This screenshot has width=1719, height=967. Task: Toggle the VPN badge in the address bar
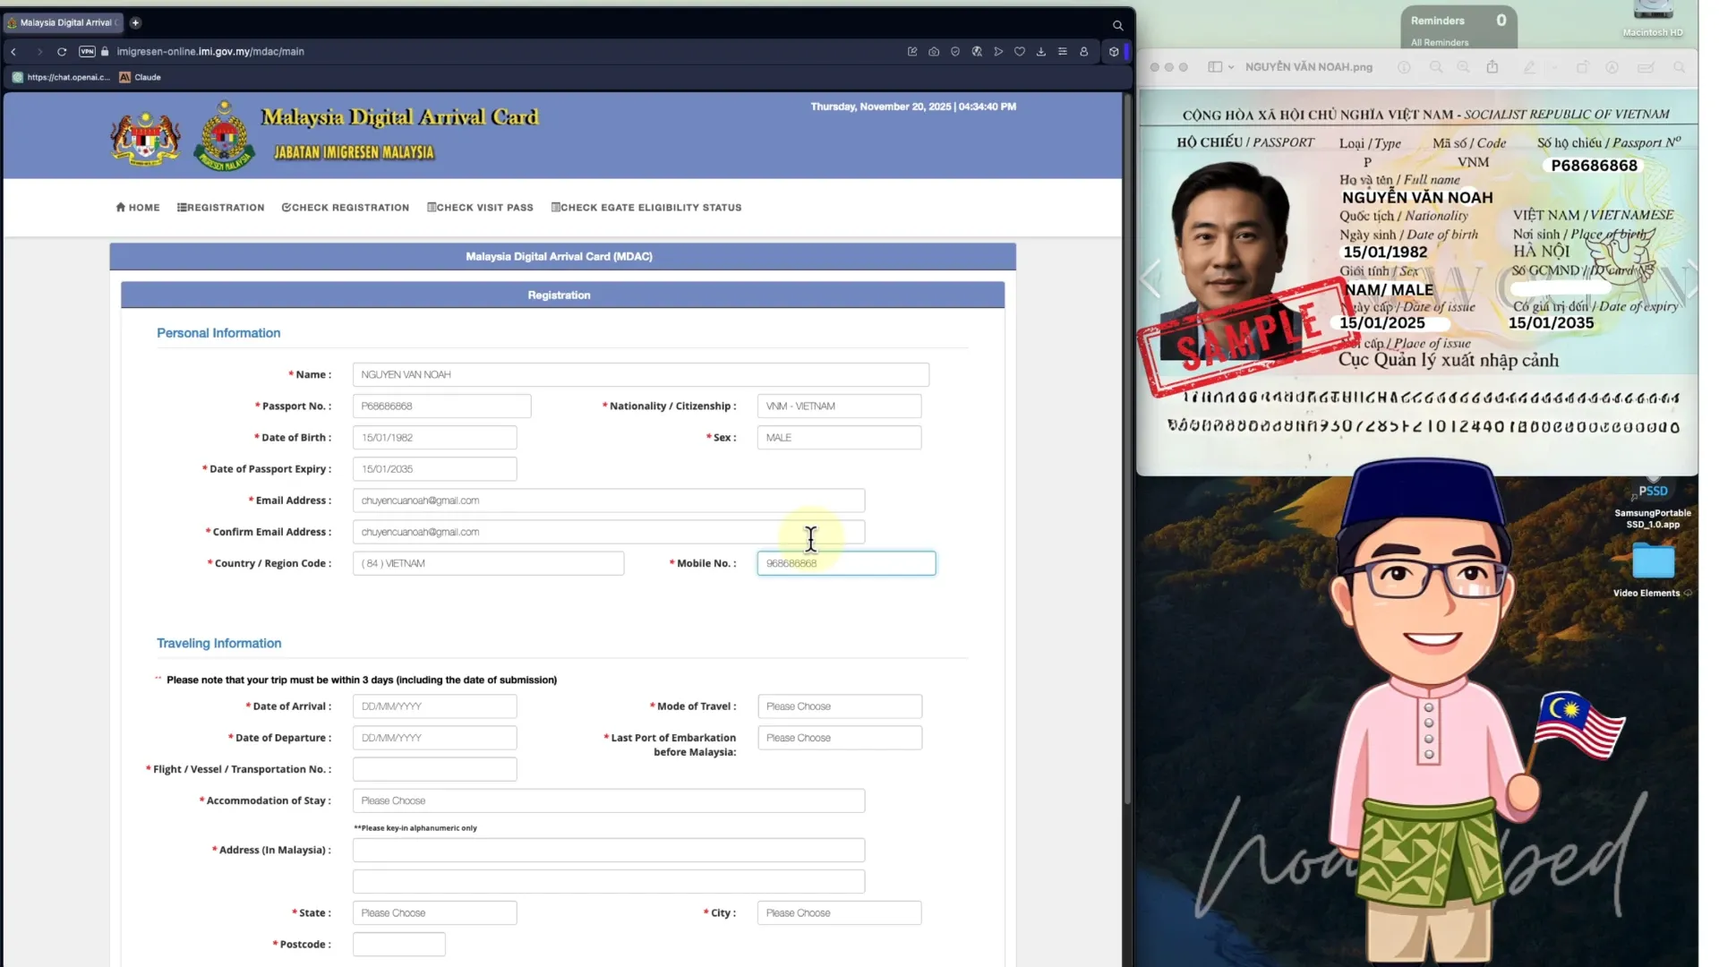coord(87,52)
